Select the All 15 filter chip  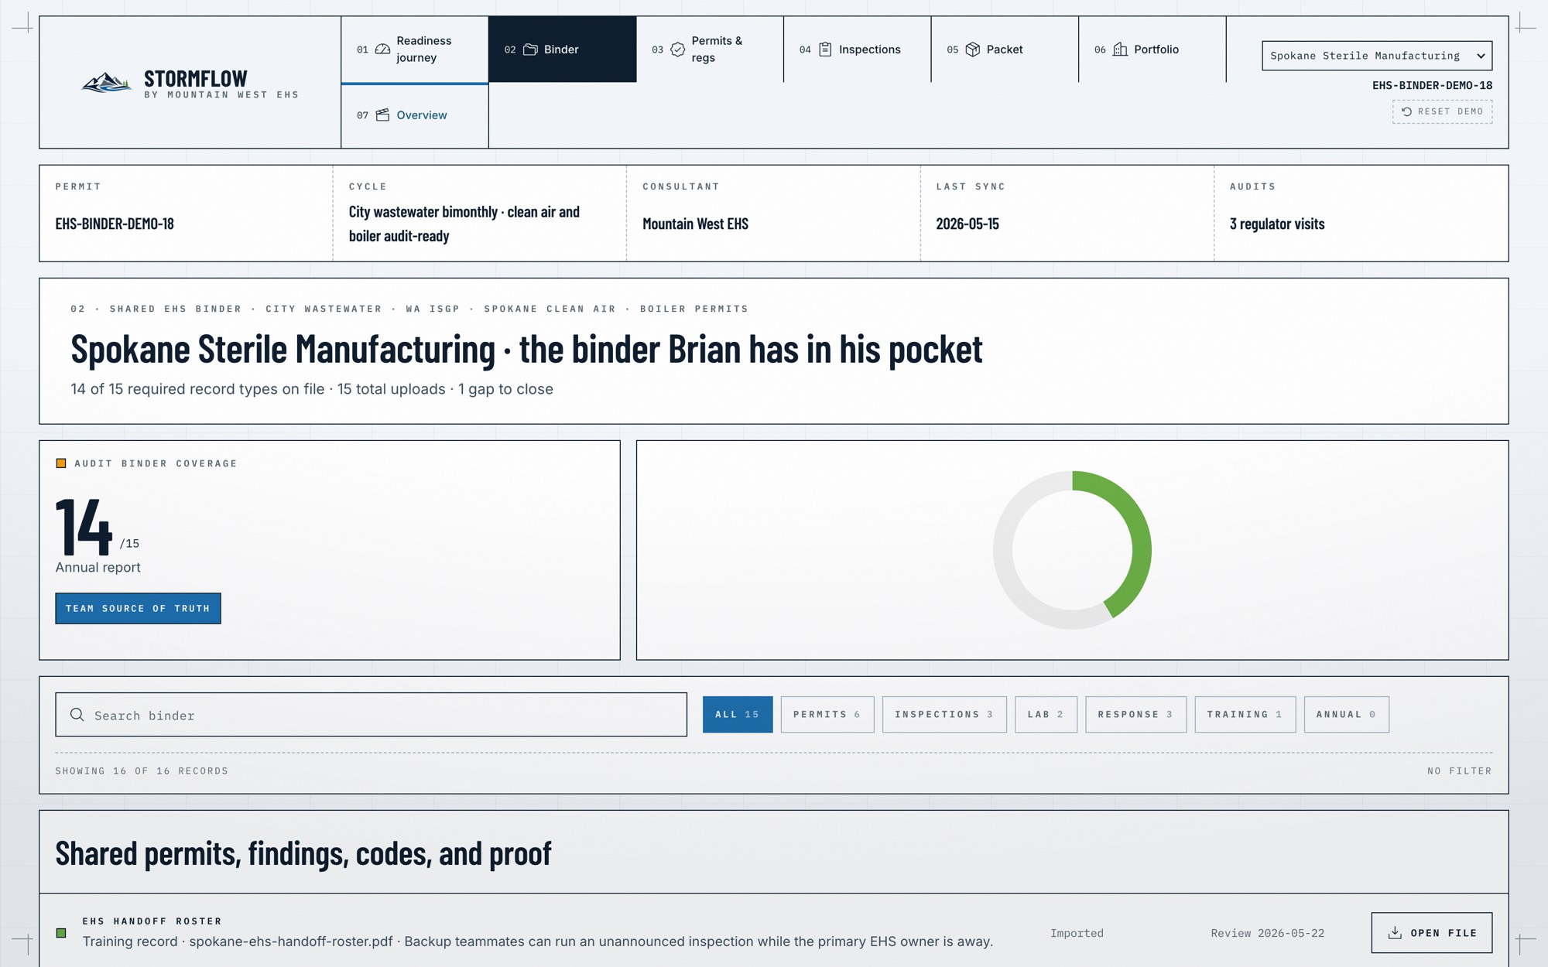coord(738,715)
